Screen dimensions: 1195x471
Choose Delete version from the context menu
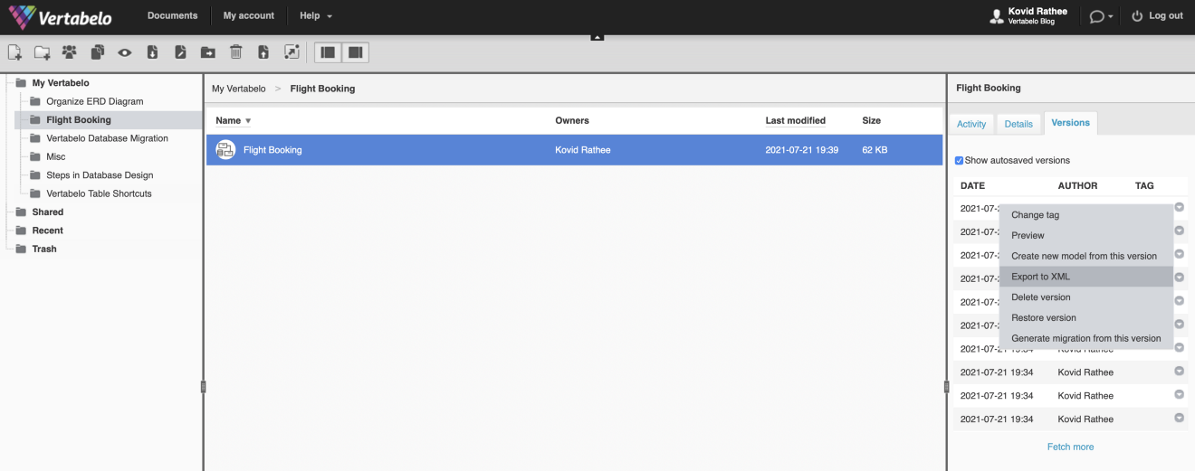pyautogui.click(x=1086, y=297)
